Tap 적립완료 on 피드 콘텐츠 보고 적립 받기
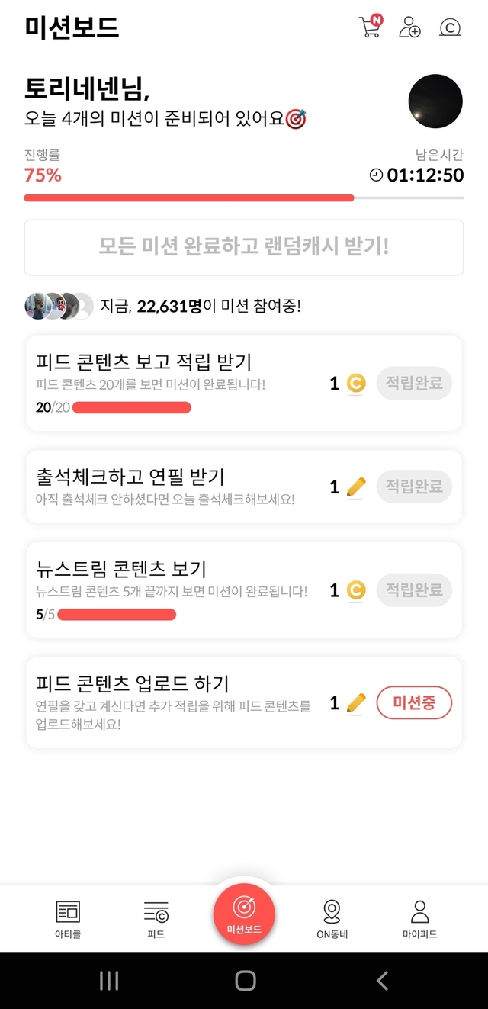 tap(414, 383)
